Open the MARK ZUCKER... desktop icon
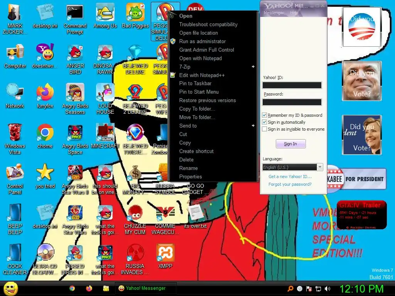The image size is (395, 296). coord(15,19)
